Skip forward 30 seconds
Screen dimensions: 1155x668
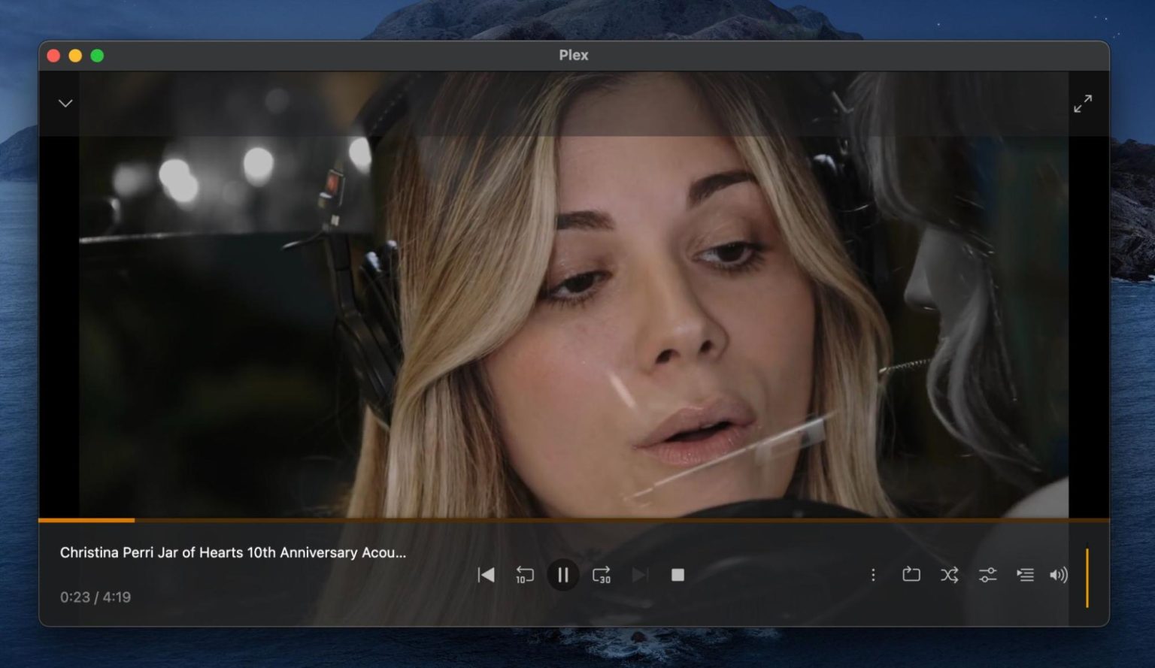point(602,575)
